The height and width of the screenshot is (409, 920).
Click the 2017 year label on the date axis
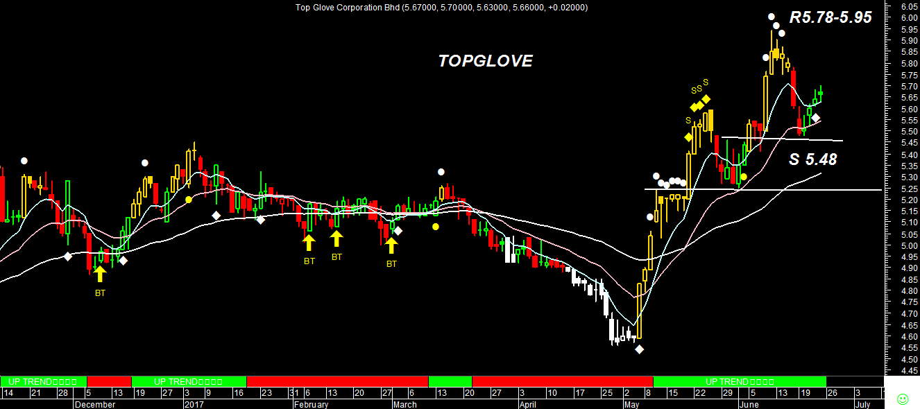point(193,404)
